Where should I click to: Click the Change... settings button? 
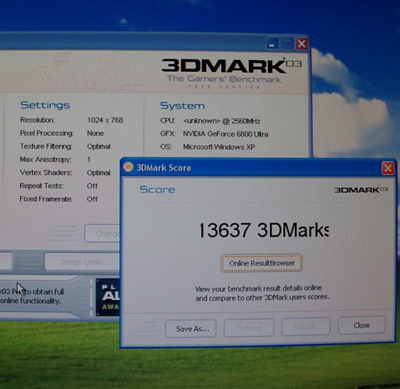[103, 233]
